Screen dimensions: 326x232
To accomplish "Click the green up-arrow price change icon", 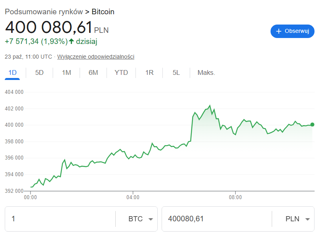I will [x=71, y=41].
